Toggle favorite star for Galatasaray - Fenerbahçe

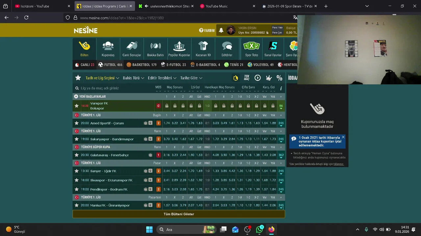point(77,155)
